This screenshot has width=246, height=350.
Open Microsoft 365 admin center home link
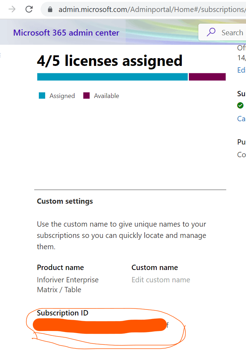(66, 32)
